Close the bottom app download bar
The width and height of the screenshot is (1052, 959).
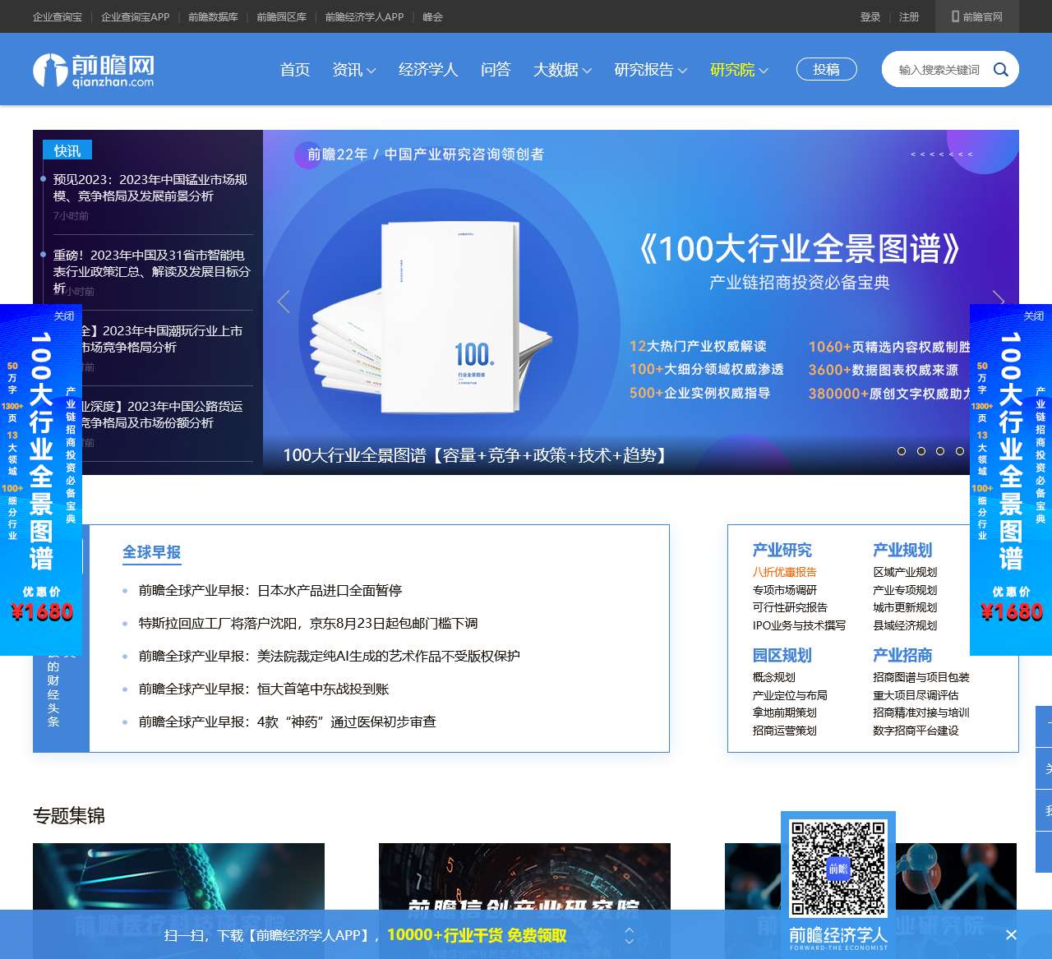pos(1011,934)
